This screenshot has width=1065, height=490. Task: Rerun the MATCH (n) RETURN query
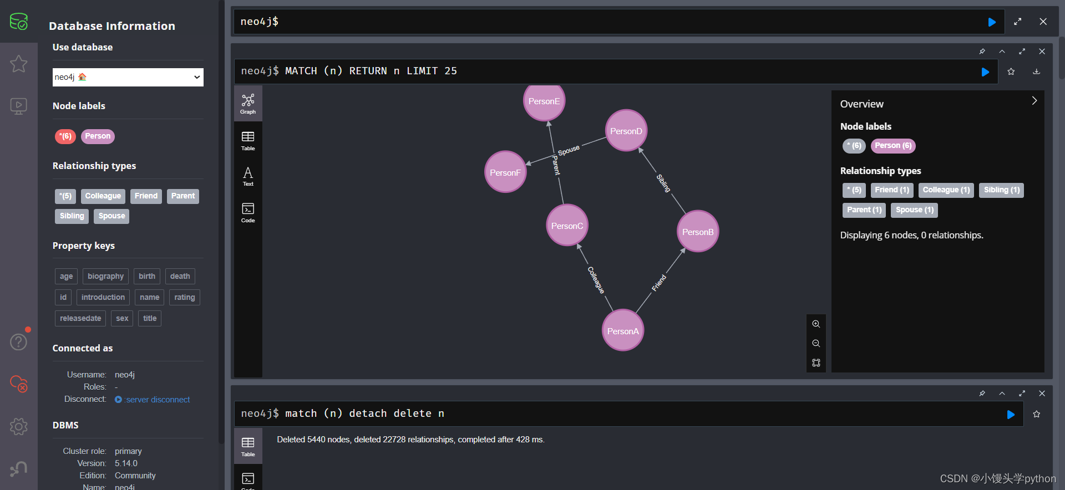tap(985, 72)
